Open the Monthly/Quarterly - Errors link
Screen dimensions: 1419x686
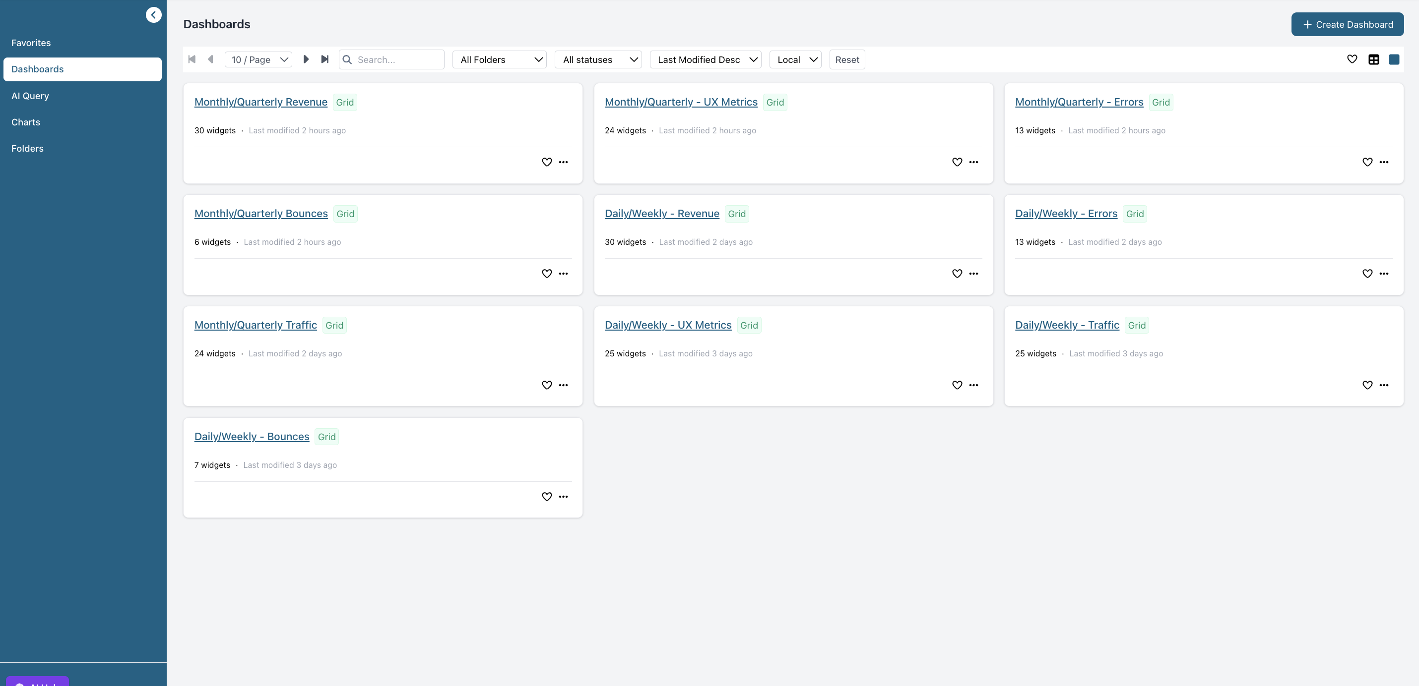(x=1079, y=102)
